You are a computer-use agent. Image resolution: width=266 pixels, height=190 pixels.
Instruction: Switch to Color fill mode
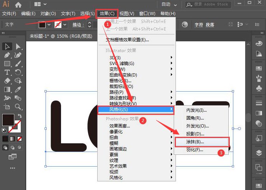point(5,139)
